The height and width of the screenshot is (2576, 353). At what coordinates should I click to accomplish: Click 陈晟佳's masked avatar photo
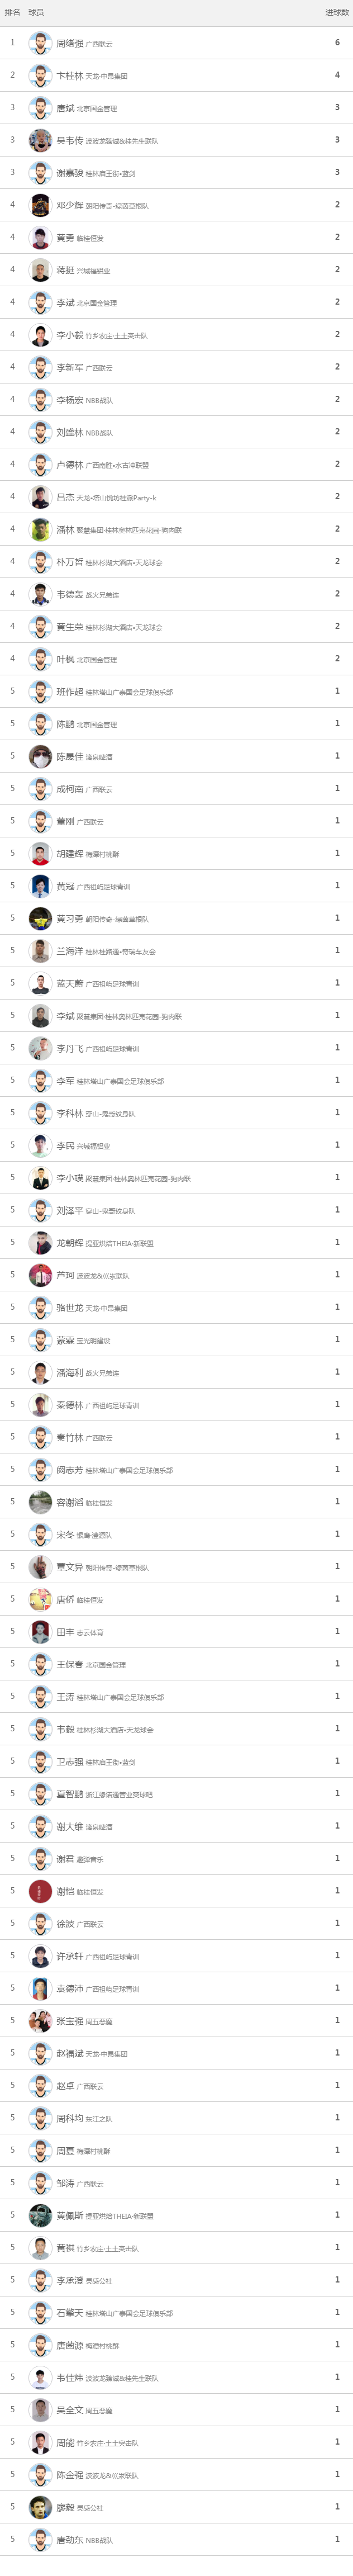click(x=40, y=757)
